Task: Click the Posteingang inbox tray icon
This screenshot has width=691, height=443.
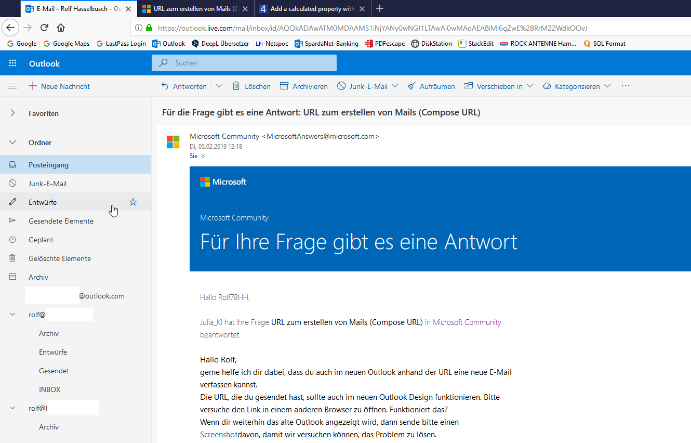Action: pos(12,165)
